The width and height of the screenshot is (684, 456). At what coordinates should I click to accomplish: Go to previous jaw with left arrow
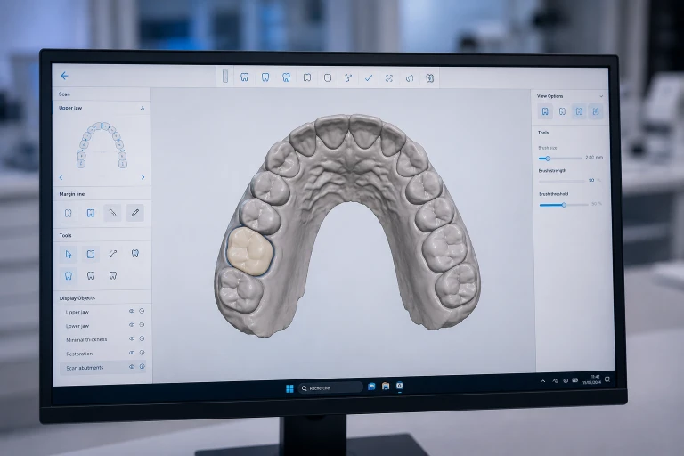pos(61,177)
